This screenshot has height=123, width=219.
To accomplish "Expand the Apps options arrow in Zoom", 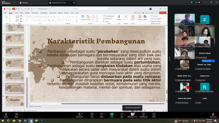I will coord(125,114).
